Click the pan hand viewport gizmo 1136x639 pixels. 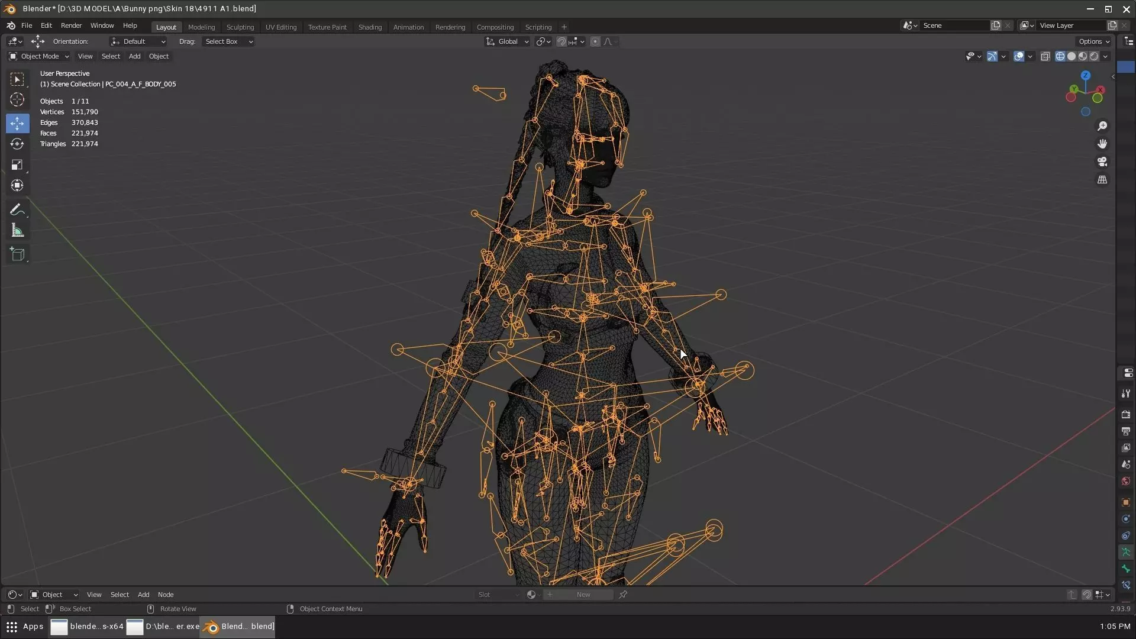[1102, 144]
